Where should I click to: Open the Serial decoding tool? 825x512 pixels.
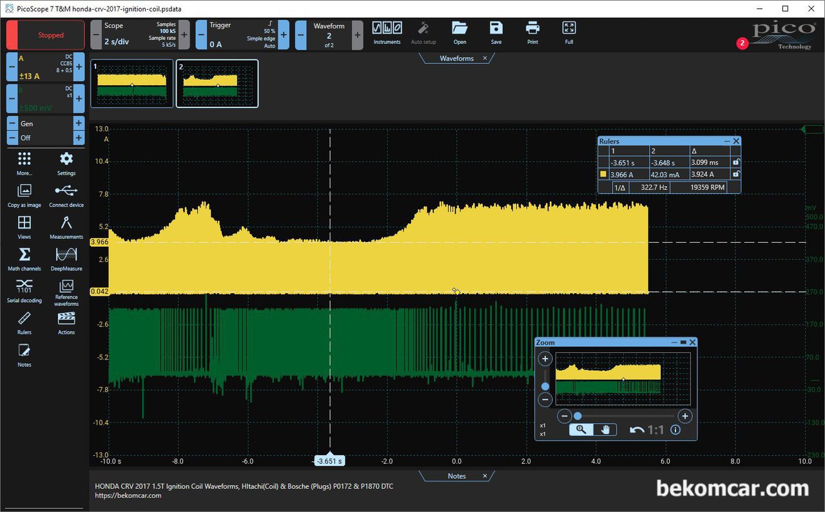24,291
